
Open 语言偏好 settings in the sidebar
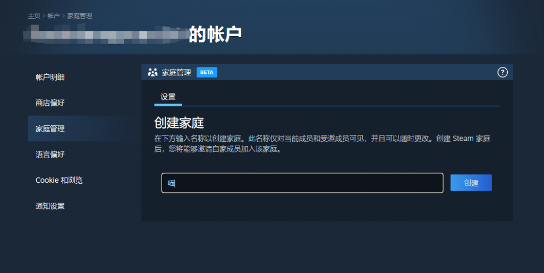50,155
